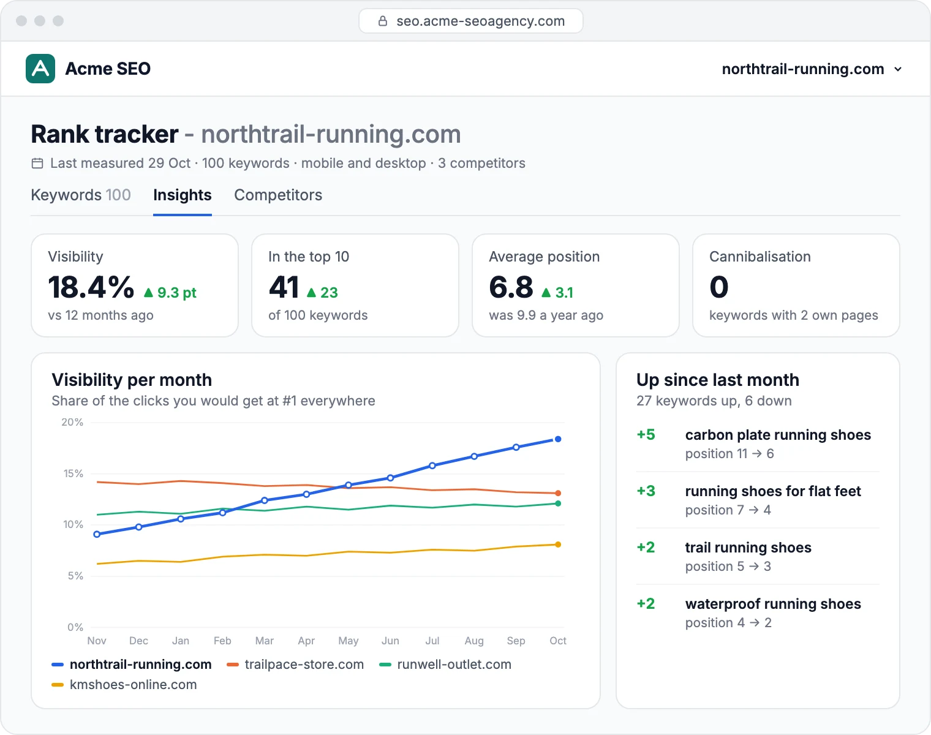Toggle trailpace-store.com legend entry
This screenshot has height=735, width=931.
(295, 665)
